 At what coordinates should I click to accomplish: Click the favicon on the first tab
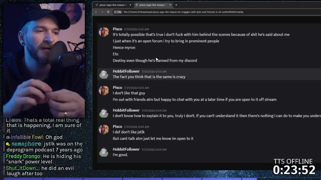point(97,5)
